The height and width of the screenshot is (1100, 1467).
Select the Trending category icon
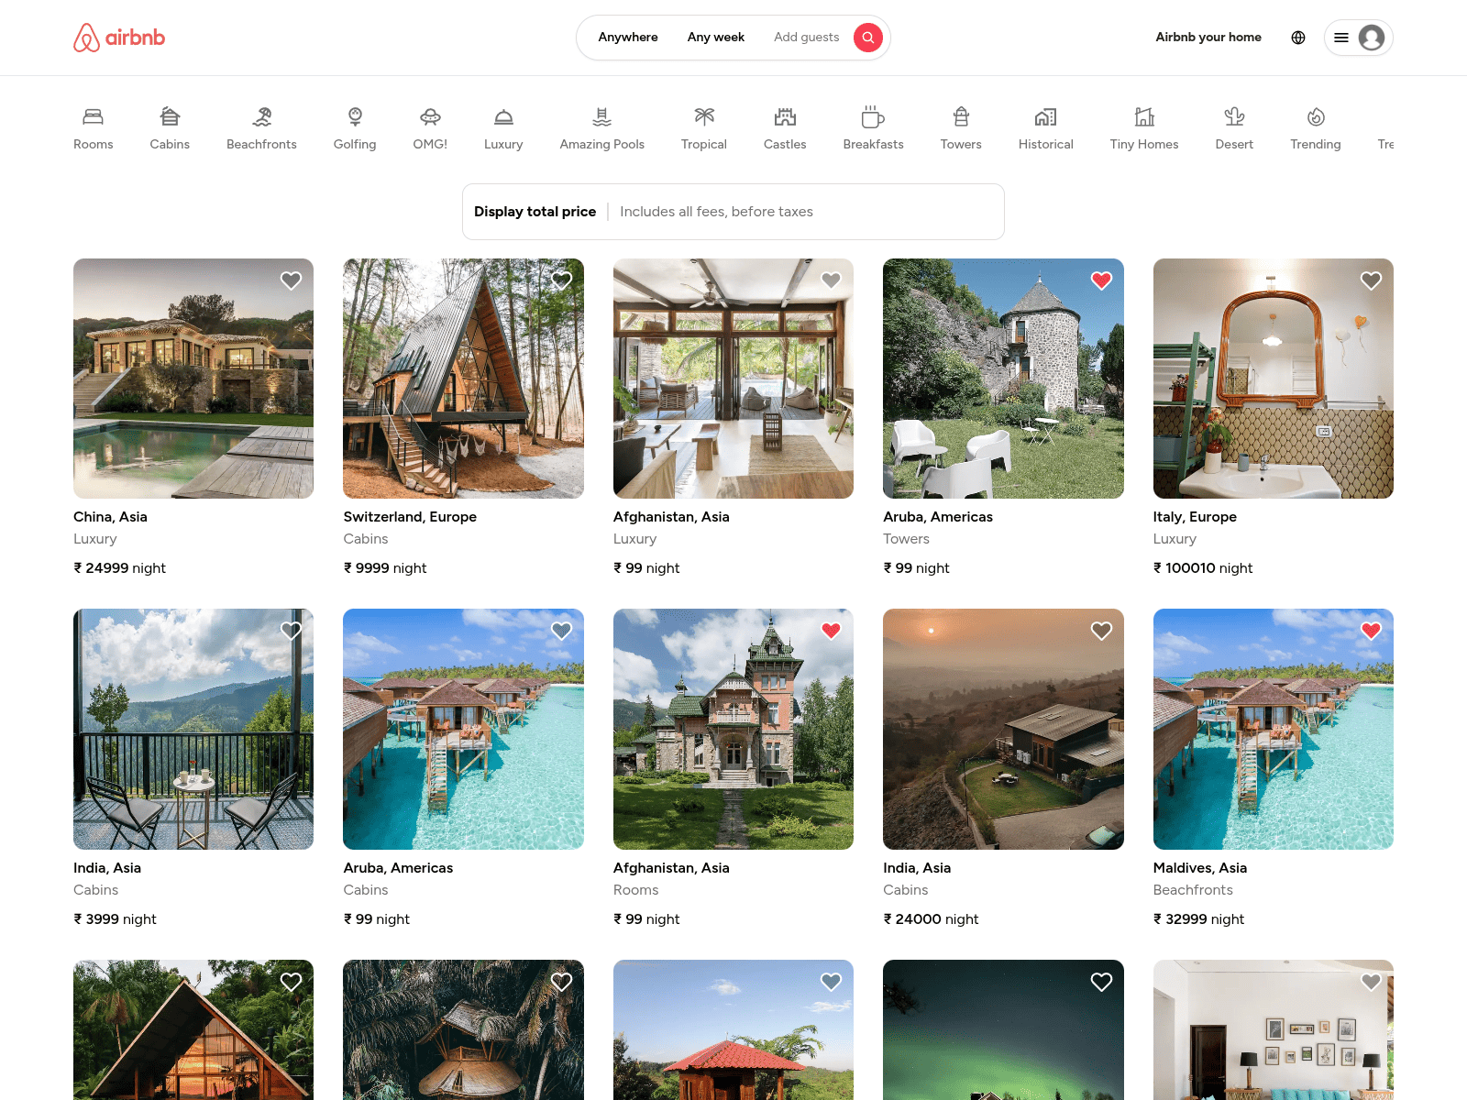1316,116
